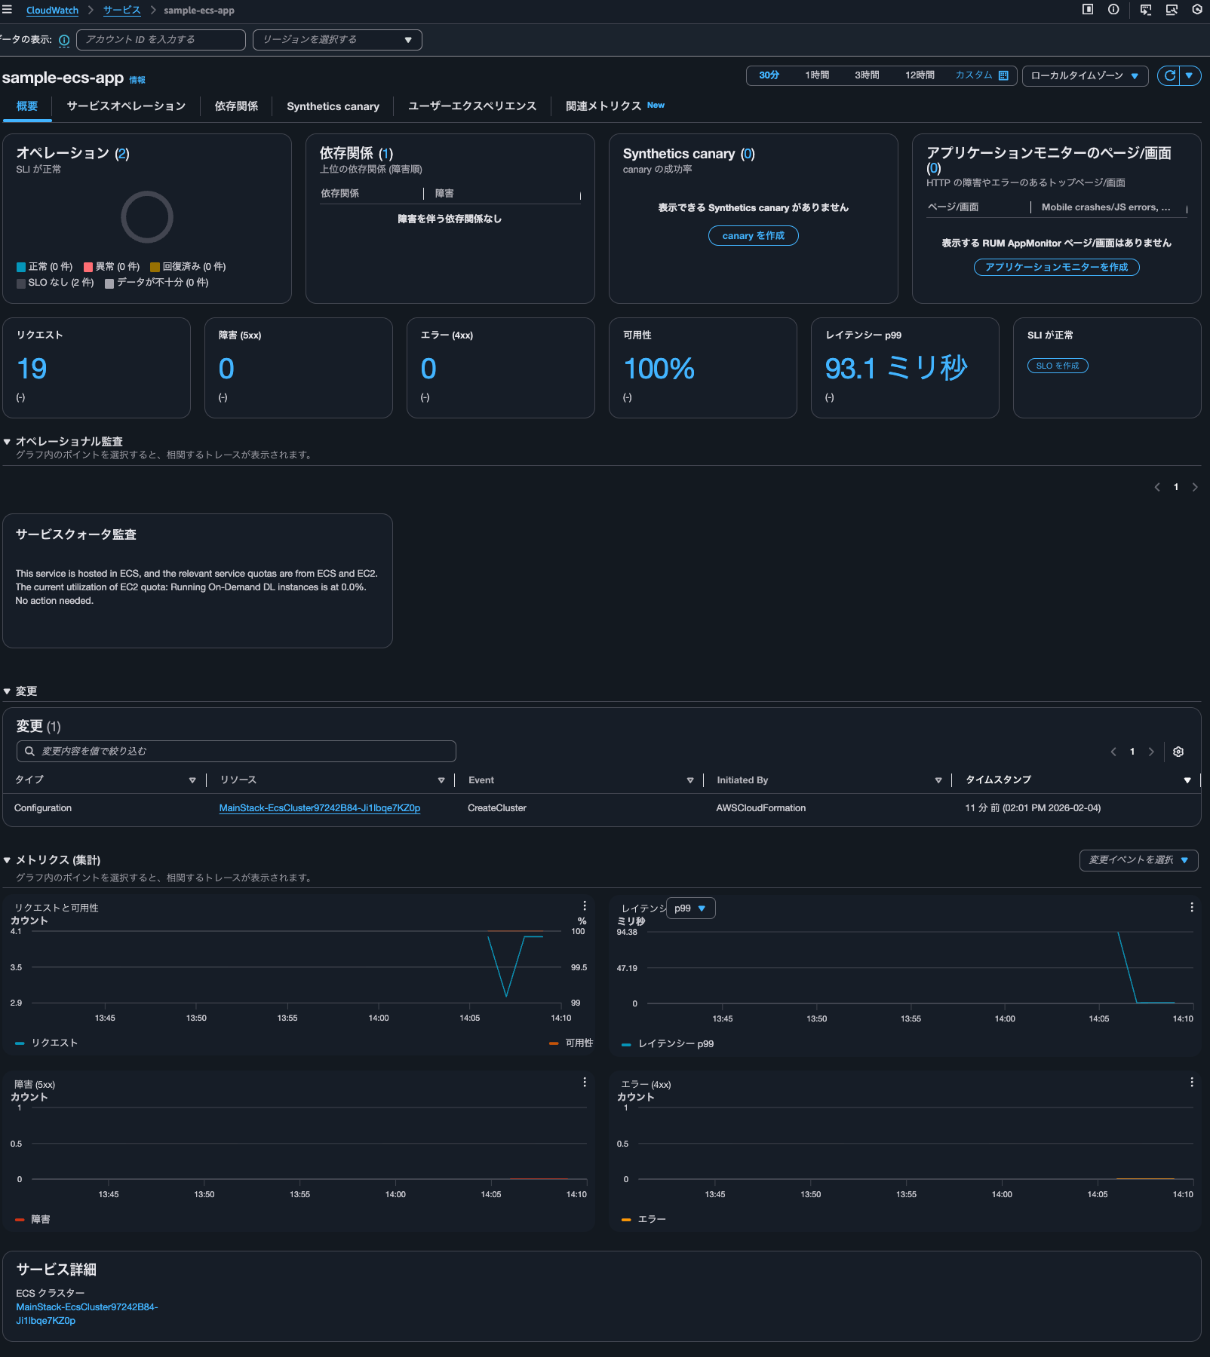This screenshot has width=1210, height=1357.
Task: Open the MainStack-EcsCluster resource link
Action: [x=319, y=807]
